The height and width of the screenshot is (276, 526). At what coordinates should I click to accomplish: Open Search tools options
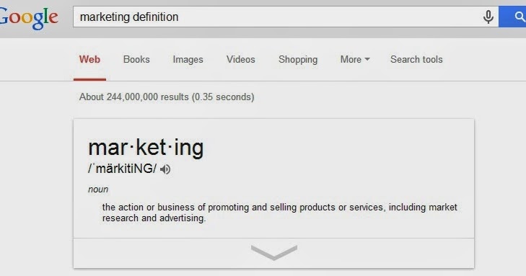pyautogui.click(x=416, y=59)
